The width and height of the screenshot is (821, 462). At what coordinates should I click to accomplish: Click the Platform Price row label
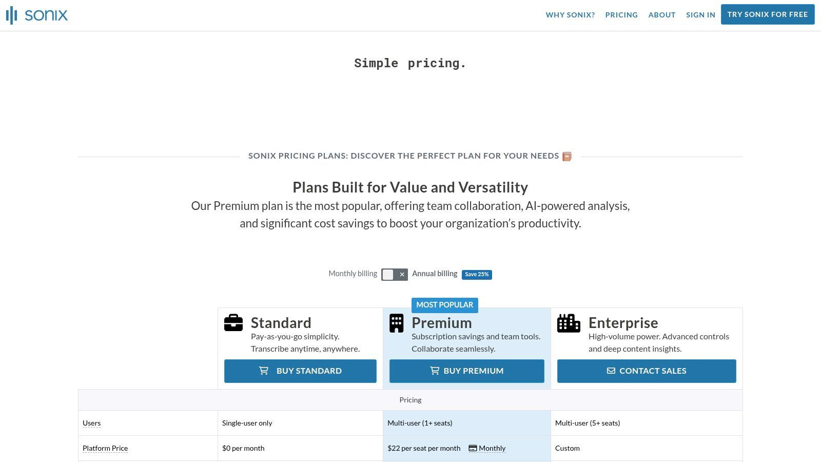105,448
